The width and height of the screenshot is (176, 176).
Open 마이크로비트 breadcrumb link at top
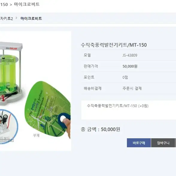pos(27,4)
